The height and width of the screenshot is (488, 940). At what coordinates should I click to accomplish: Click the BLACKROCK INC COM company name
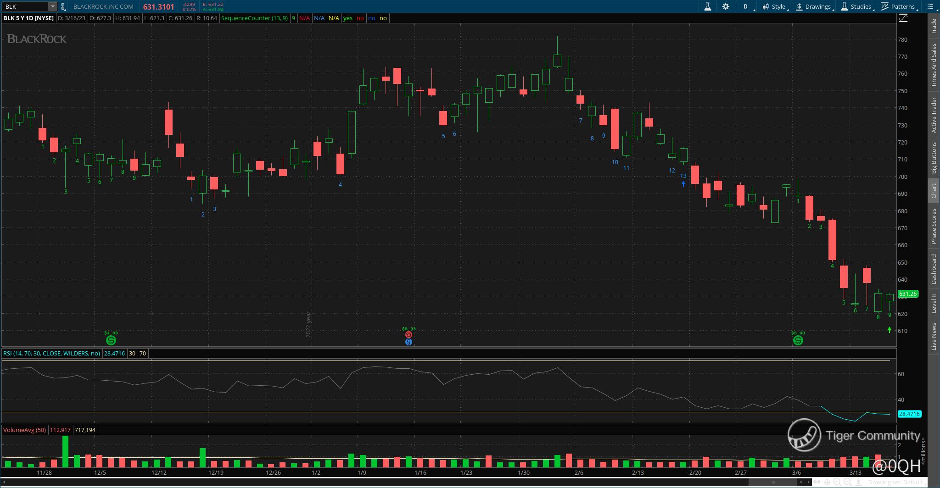pos(103,6)
